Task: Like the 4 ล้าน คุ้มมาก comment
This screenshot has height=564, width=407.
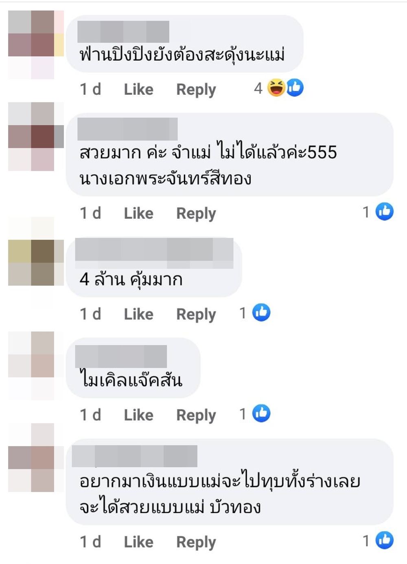Action: (138, 314)
